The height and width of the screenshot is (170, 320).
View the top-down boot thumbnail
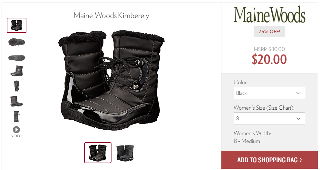(16, 42)
